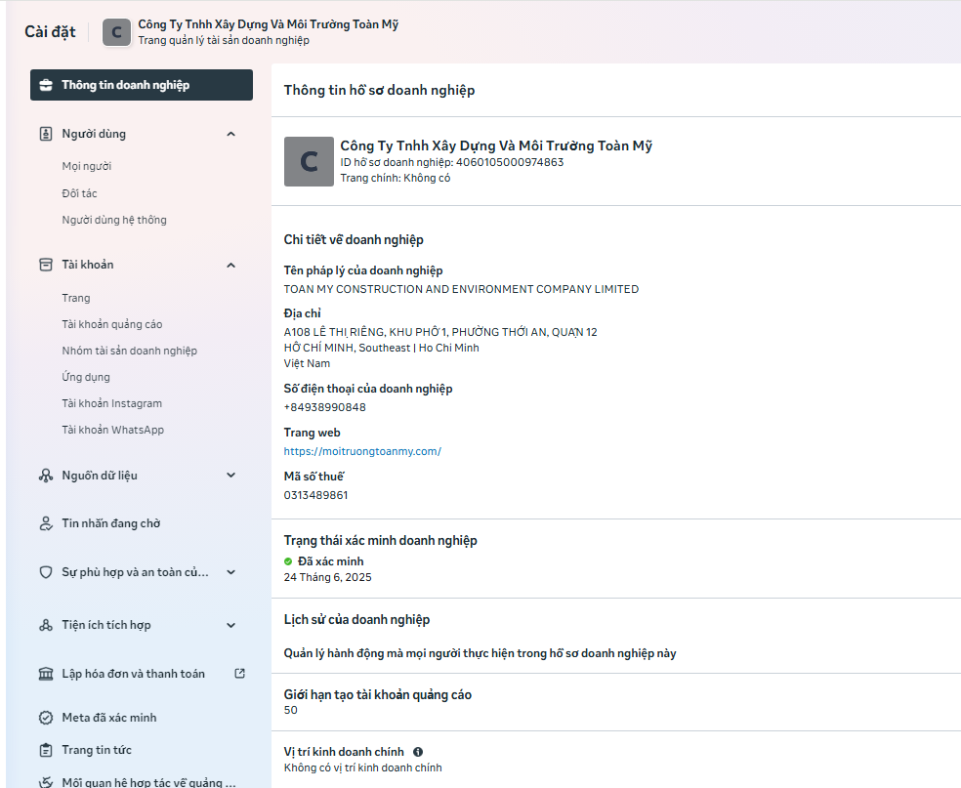Collapse the Tài khoản section chevron

[231, 265]
